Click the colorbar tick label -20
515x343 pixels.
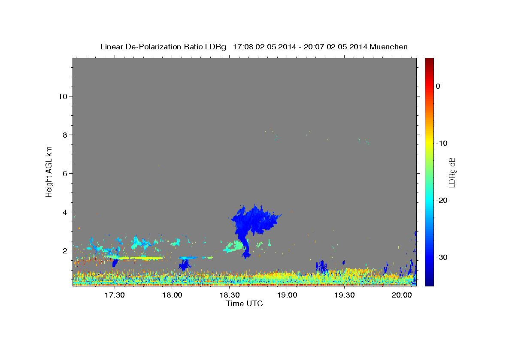(x=442, y=200)
